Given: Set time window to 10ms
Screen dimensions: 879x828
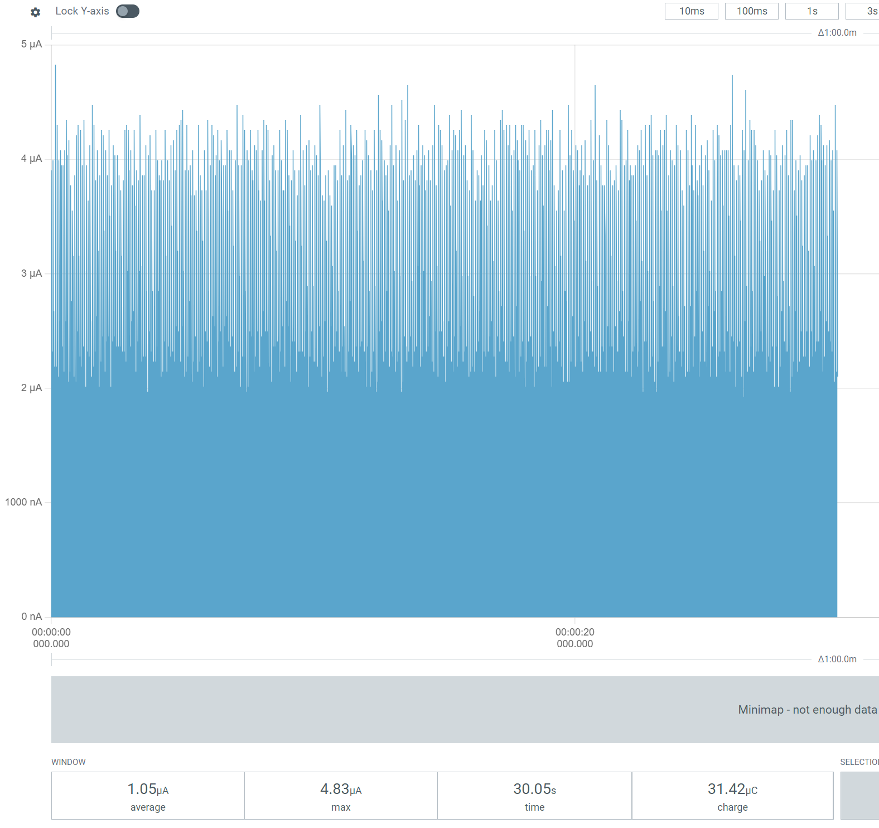Looking at the screenshot, I should (x=691, y=11).
